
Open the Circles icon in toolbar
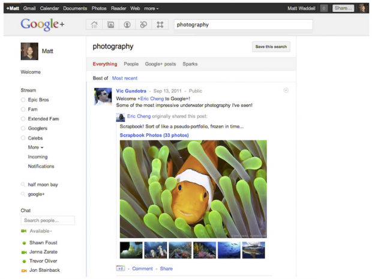(x=143, y=25)
